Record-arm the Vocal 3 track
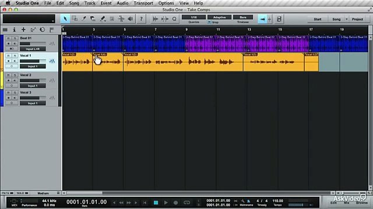Image resolution: width=373 pixels, height=209 pixels. point(8,98)
